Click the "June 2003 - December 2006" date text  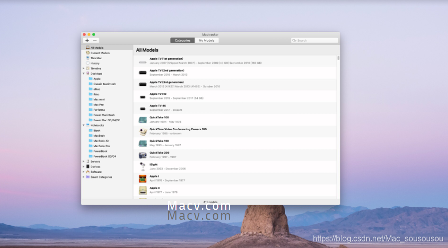click(168, 169)
